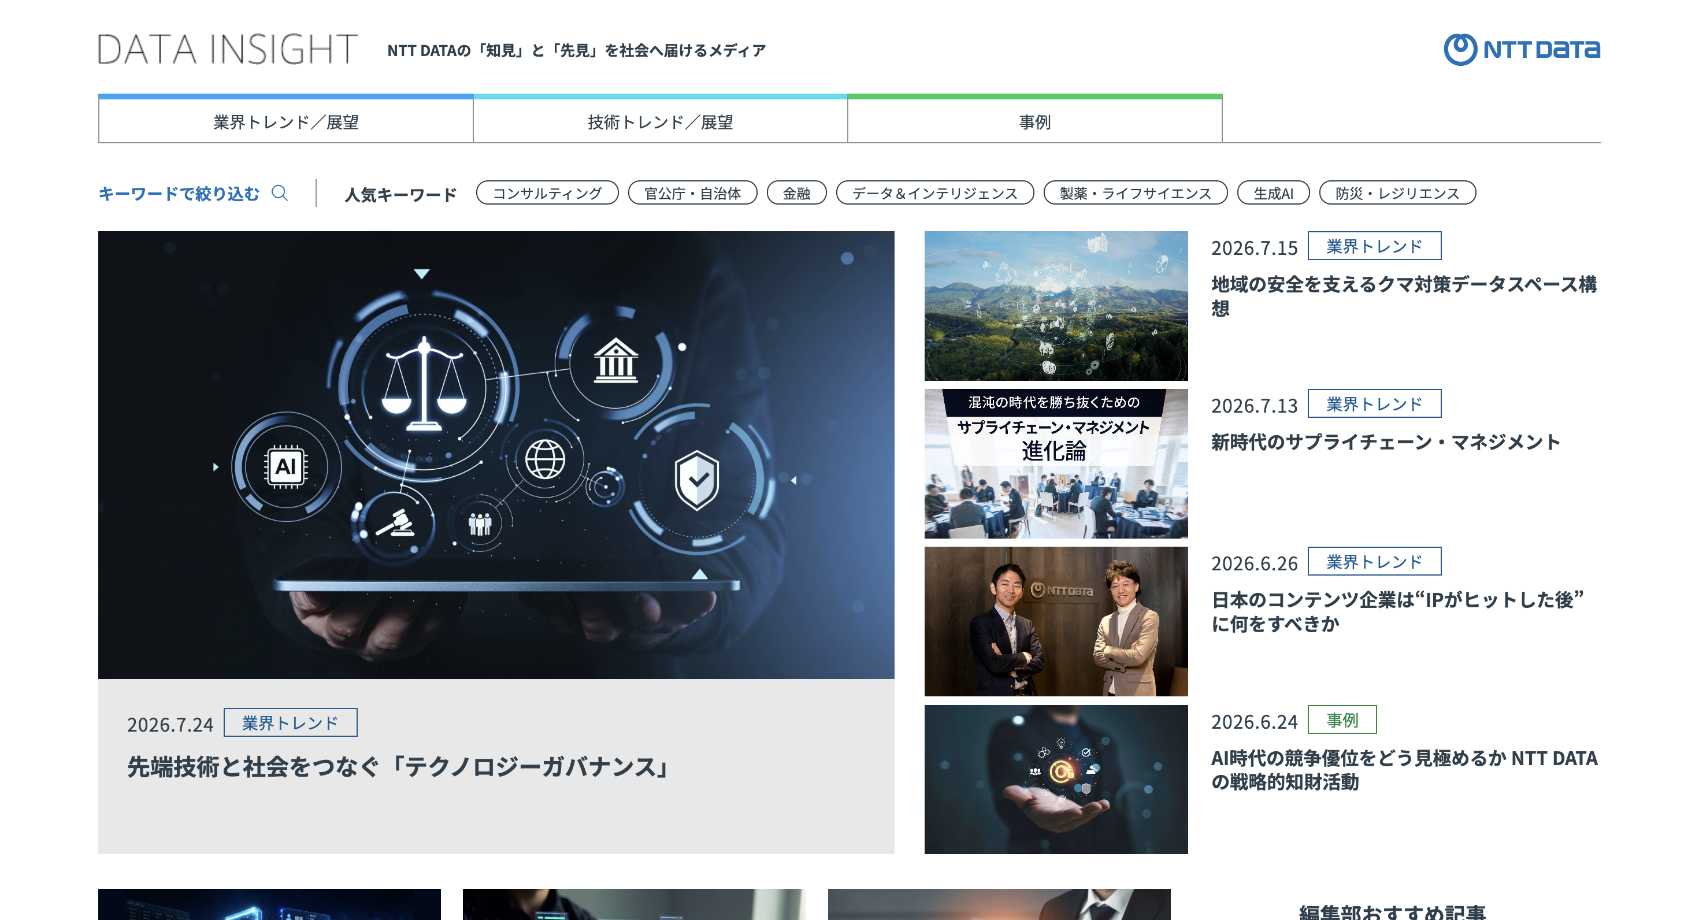Select the 防災・レジリエンス keyword tag
Viewport: 1699px width, 920px height.
[x=1397, y=193]
